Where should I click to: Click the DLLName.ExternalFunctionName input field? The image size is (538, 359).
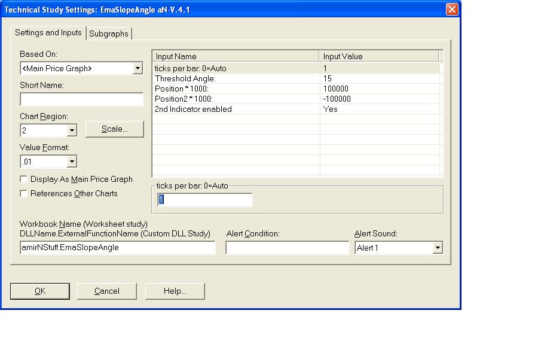(117, 248)
